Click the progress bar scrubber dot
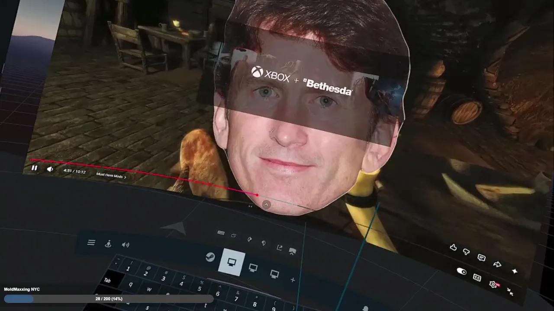 click(257, 195)
